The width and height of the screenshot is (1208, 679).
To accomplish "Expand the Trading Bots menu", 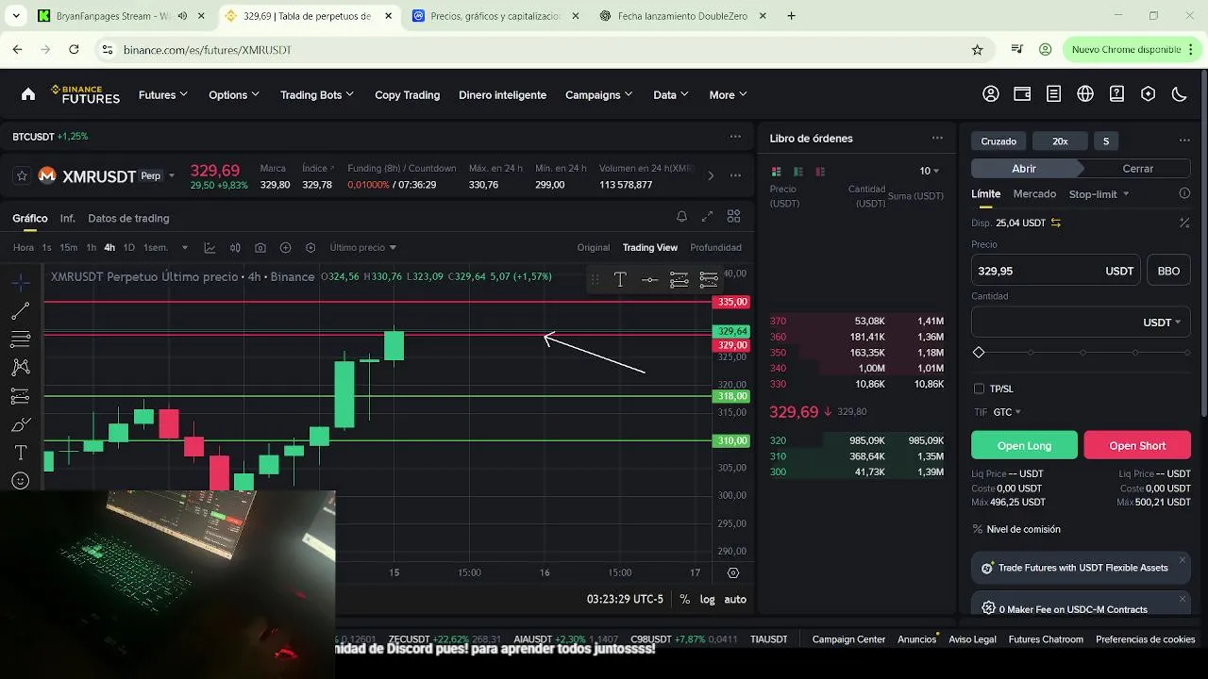I will [317, 94].
